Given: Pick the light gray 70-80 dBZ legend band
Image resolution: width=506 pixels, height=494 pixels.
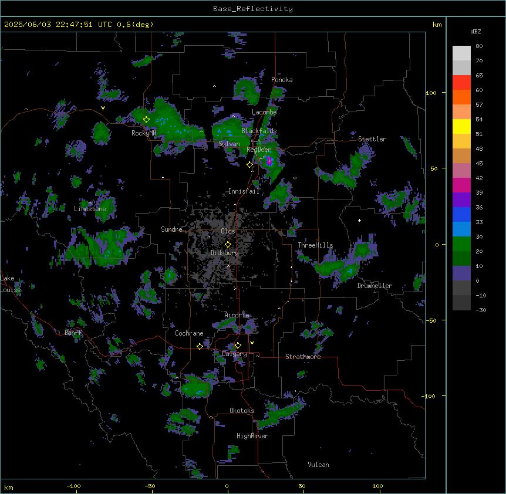Looking at the screenshot, I should [461, 53].
